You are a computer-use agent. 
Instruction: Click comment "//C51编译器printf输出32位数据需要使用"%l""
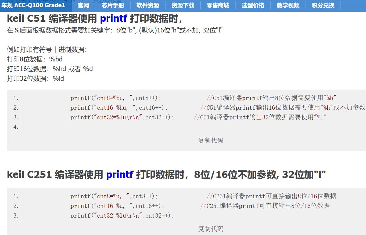[260, 117]
